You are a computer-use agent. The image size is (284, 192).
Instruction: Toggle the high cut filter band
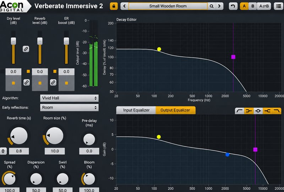tap(277, 111)
